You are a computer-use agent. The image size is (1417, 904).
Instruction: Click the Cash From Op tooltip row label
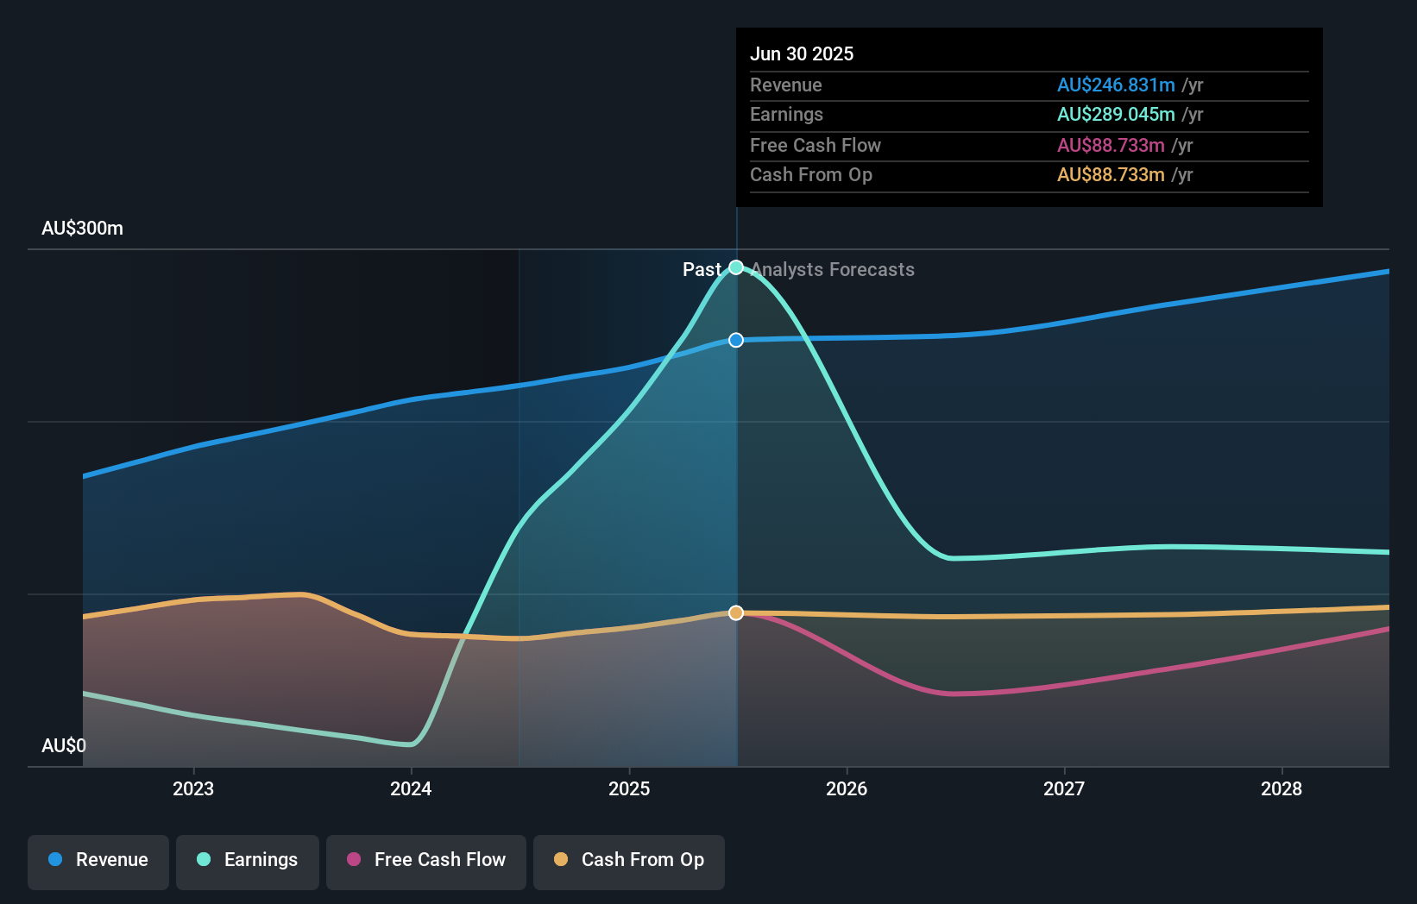point(811,174)
